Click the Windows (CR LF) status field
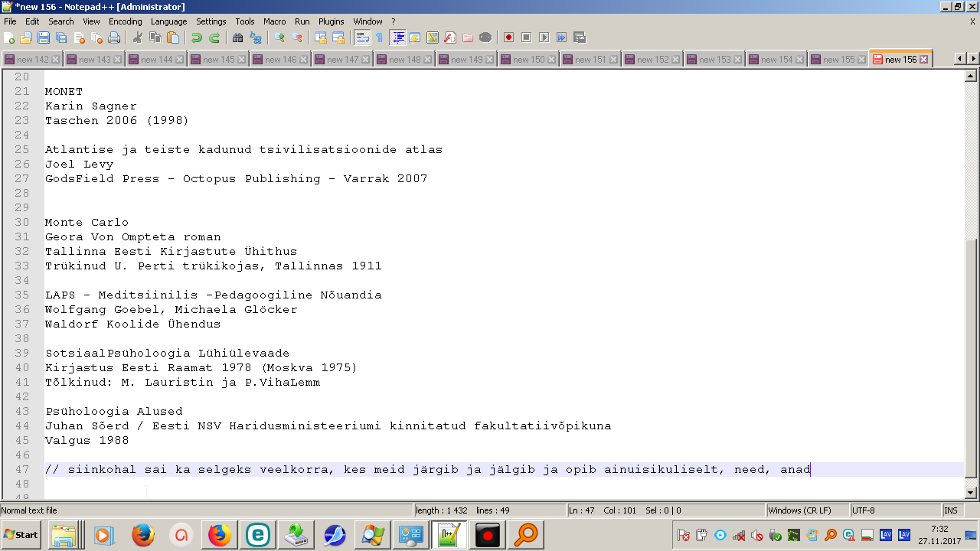Viewport: 980px width, 551px height. pos(806,510)
